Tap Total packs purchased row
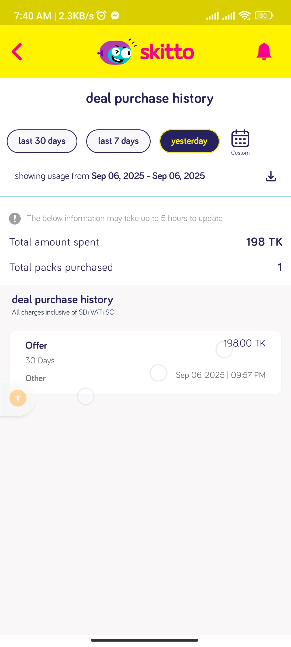 (145, 267)
